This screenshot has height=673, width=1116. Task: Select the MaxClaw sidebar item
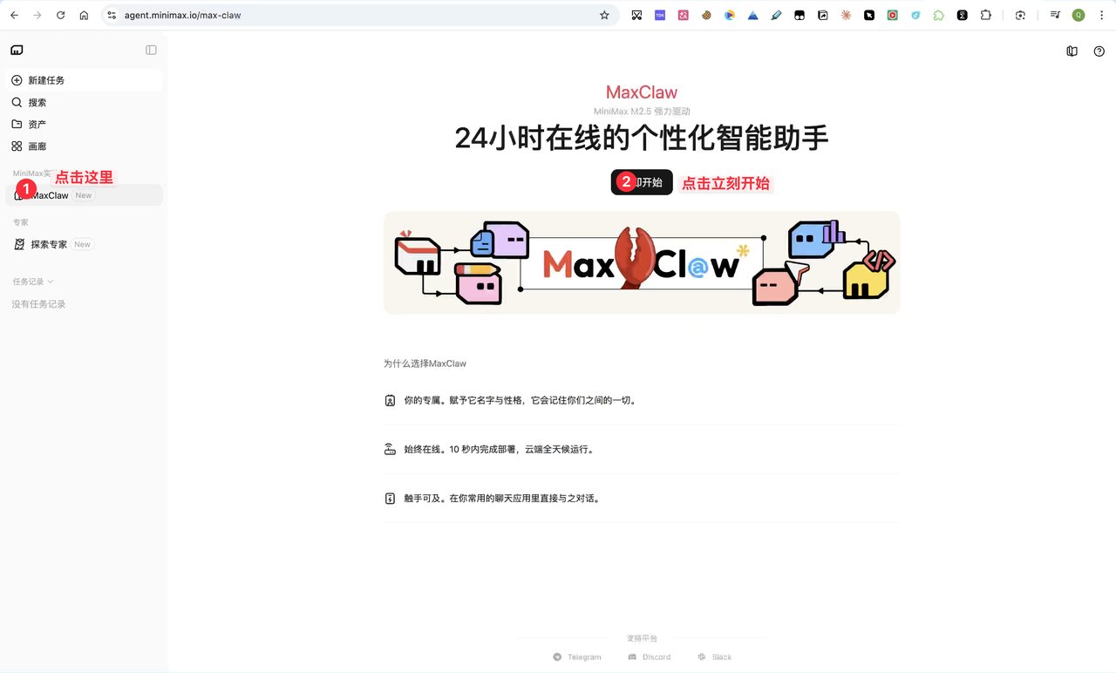(84, 195)
